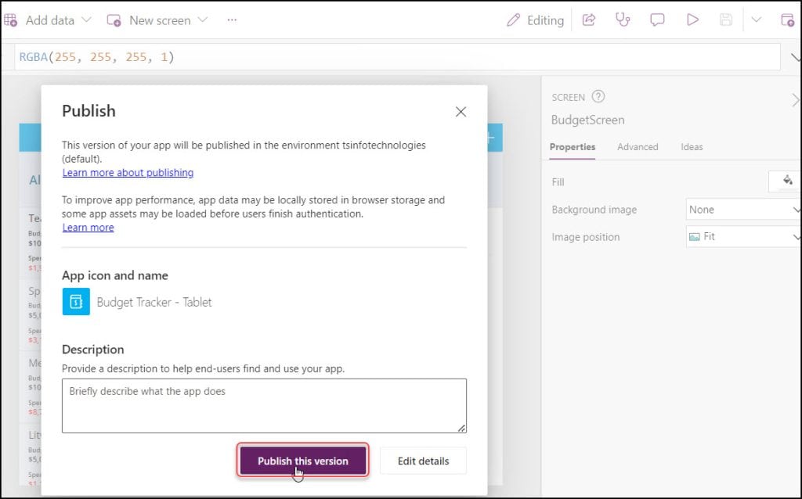The image size is (802, 499).
Task: Click the Edit details button
Action: click(423, 461)
